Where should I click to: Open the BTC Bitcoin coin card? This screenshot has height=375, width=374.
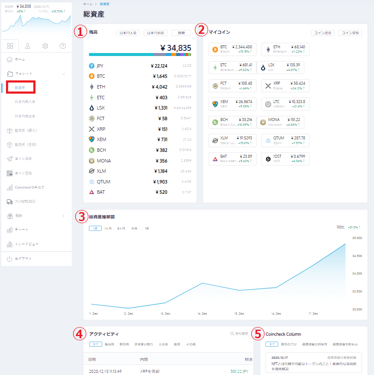(x=232, y=49)
